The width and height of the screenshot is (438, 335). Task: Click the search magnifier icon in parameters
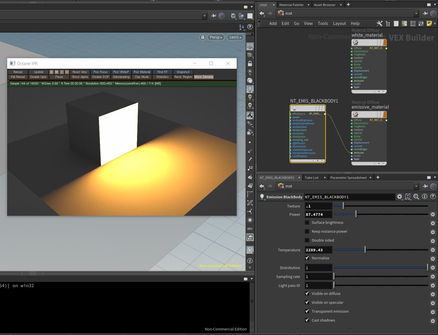pos(416,197)
